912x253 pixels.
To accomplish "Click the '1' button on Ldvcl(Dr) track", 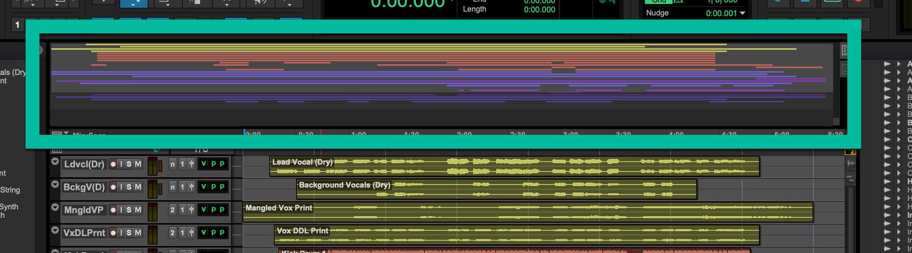I will pos(182,164).
